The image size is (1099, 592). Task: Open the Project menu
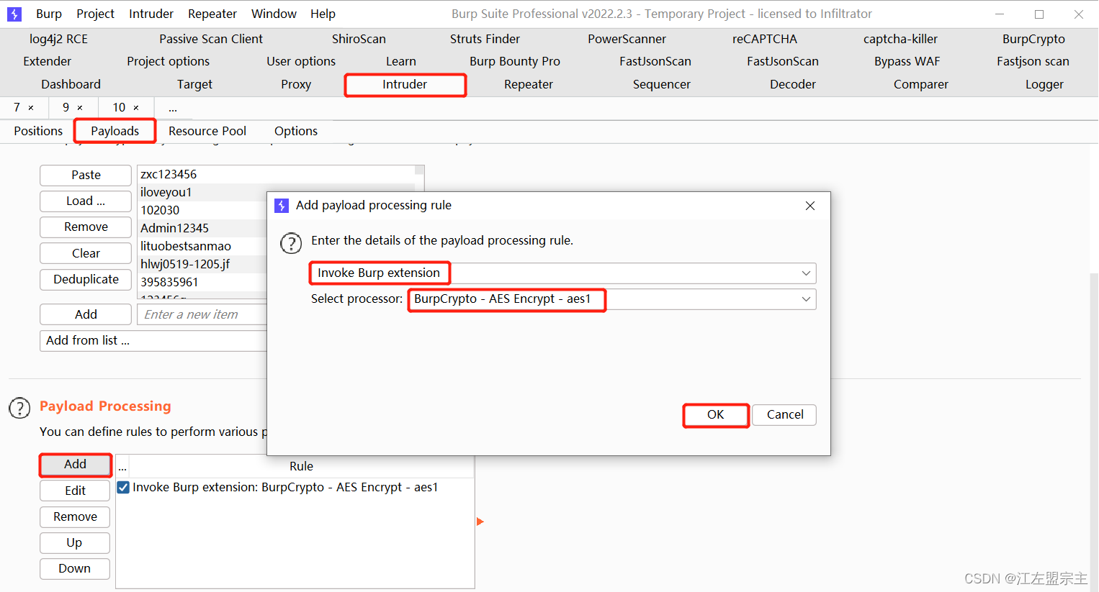(x=96, y=14)
